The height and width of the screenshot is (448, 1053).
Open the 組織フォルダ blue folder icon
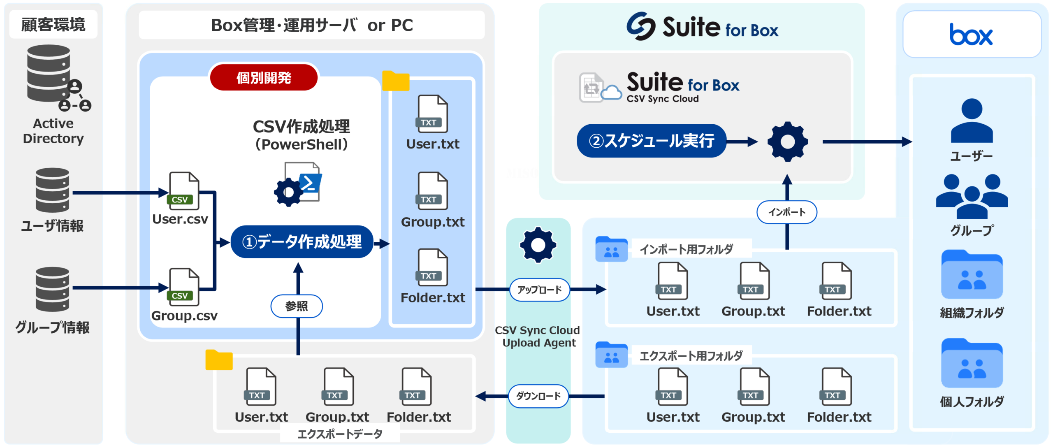[972, 275]
